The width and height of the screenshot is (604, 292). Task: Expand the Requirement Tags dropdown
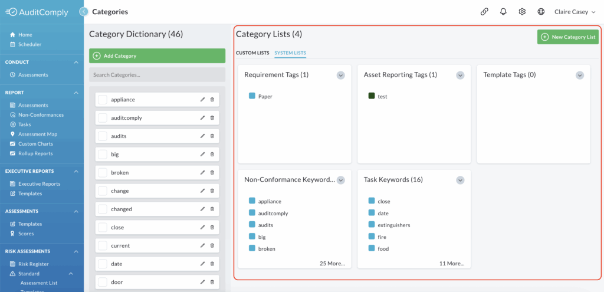(x=340, y=75)
